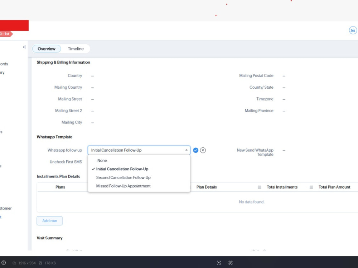Click the New Send WhatsApp Template value
This screenshot has width=358, height=268.
tap(284, 150)
